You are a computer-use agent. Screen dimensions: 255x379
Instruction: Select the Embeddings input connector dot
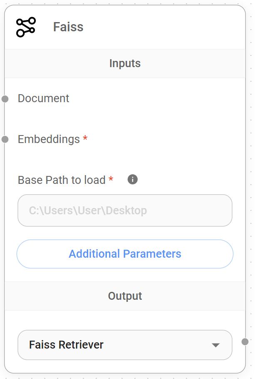tap(5, 139)
